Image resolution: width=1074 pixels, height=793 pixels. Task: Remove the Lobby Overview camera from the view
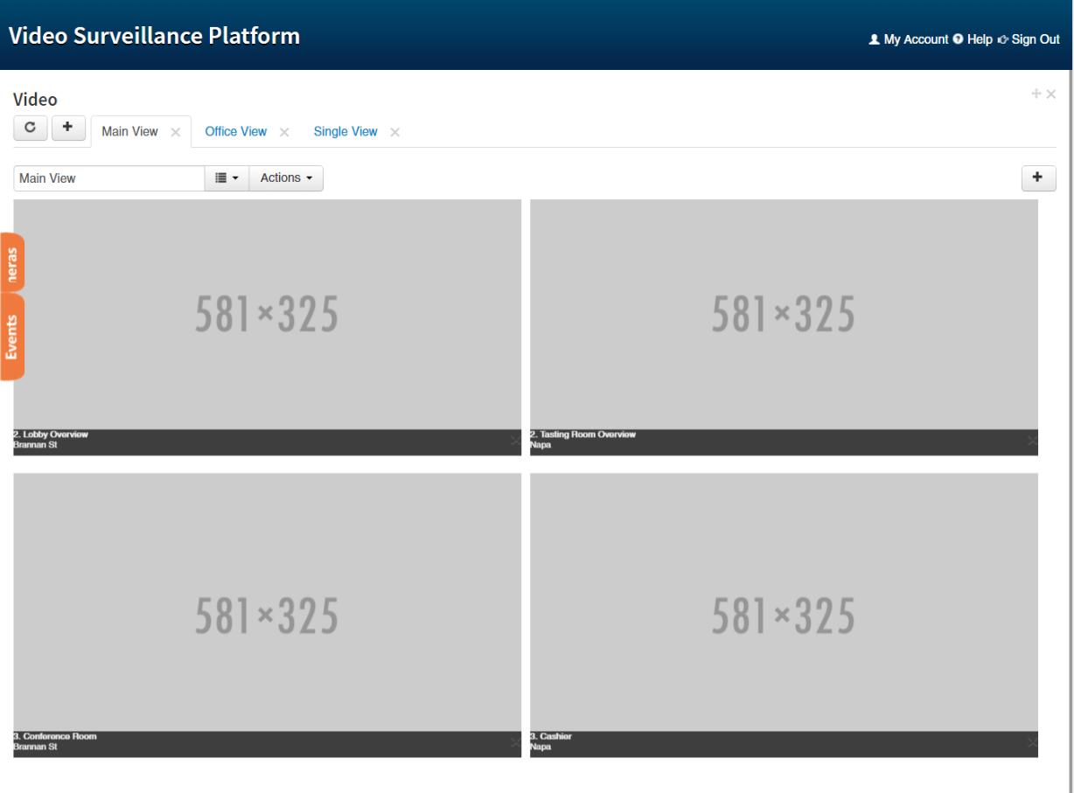click(514, 441)
